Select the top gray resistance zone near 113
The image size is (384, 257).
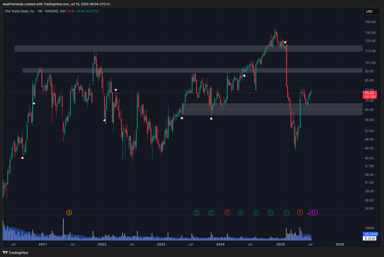click(188, 48)
